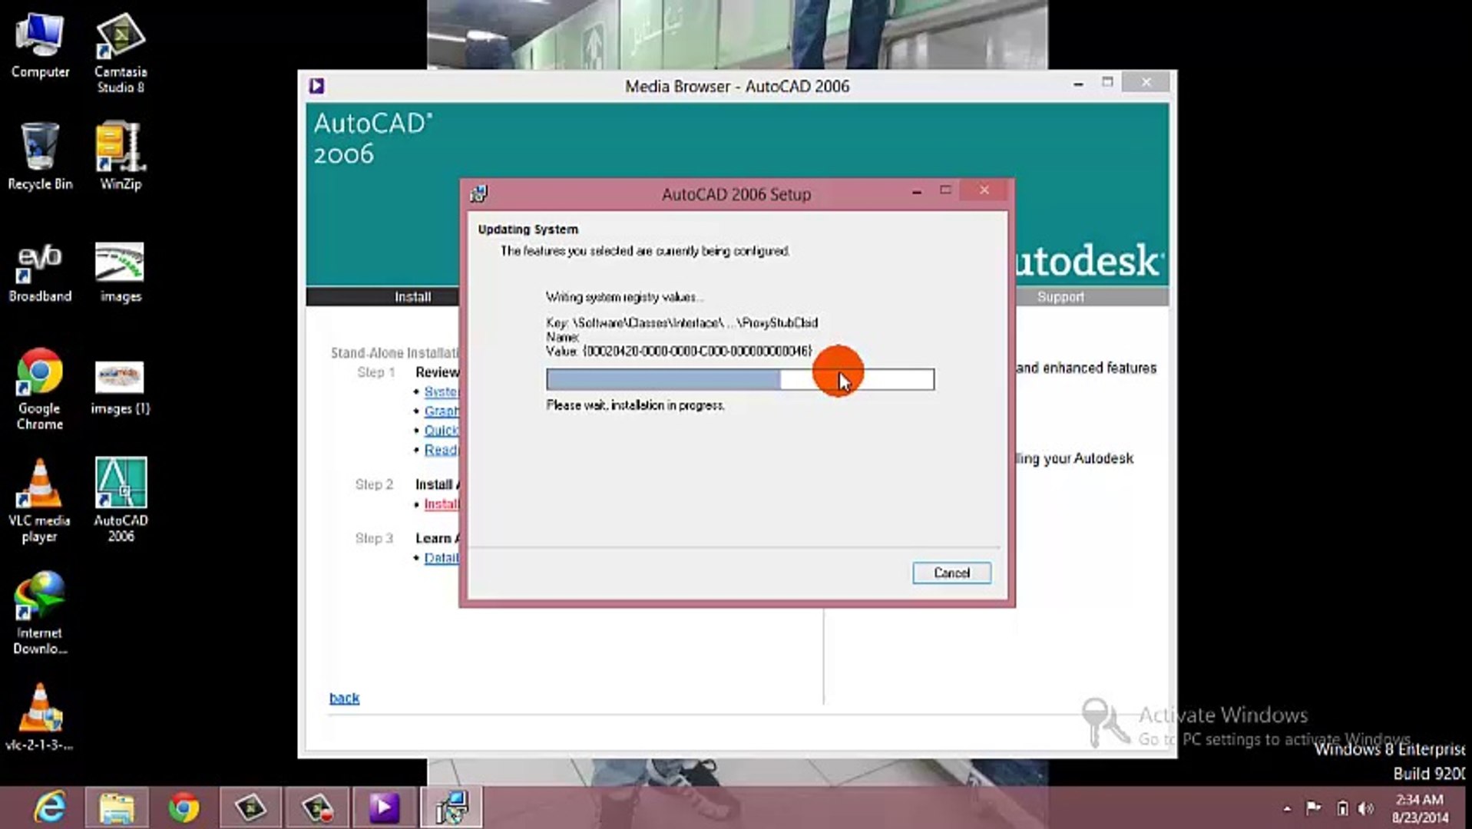Click the AutoCAD 2006 Setup title icon
Image resolution: width=1472 pixels, height=829 pixels.
coord(478,193)
